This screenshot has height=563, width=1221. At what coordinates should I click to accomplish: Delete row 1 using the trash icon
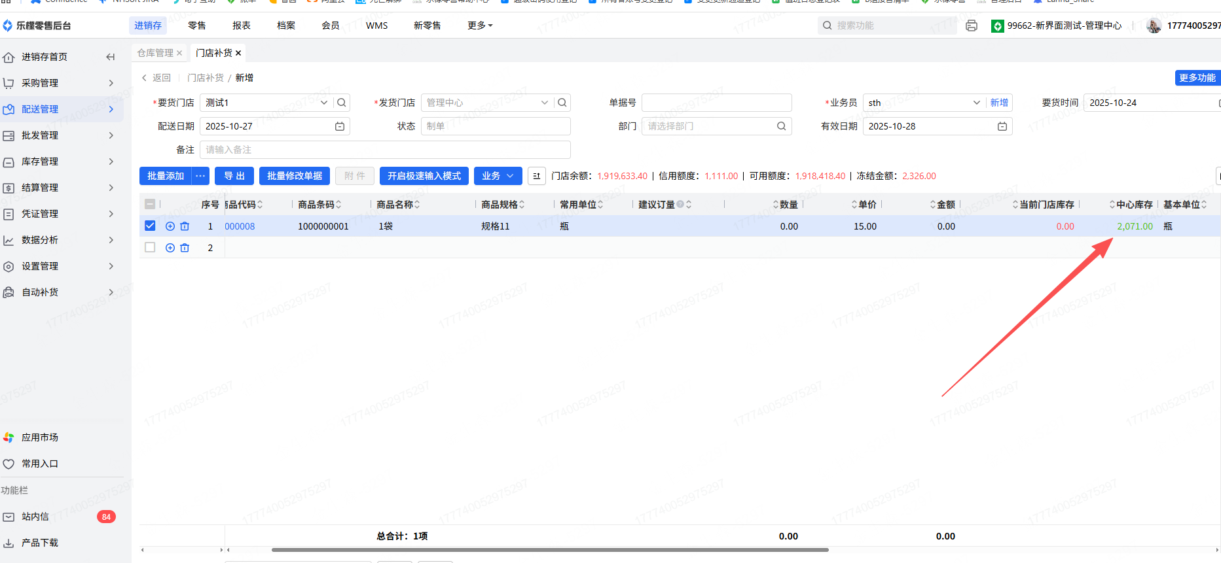coord(185,226)
